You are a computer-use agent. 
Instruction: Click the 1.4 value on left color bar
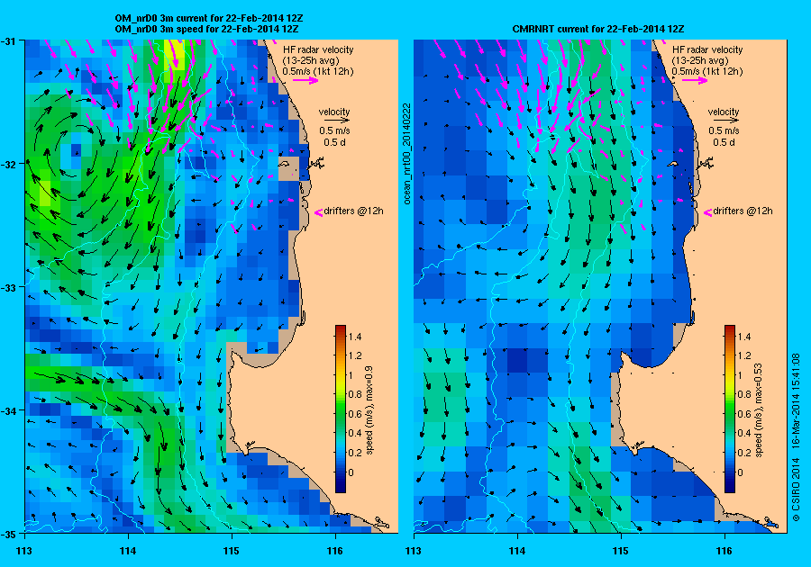355,337
